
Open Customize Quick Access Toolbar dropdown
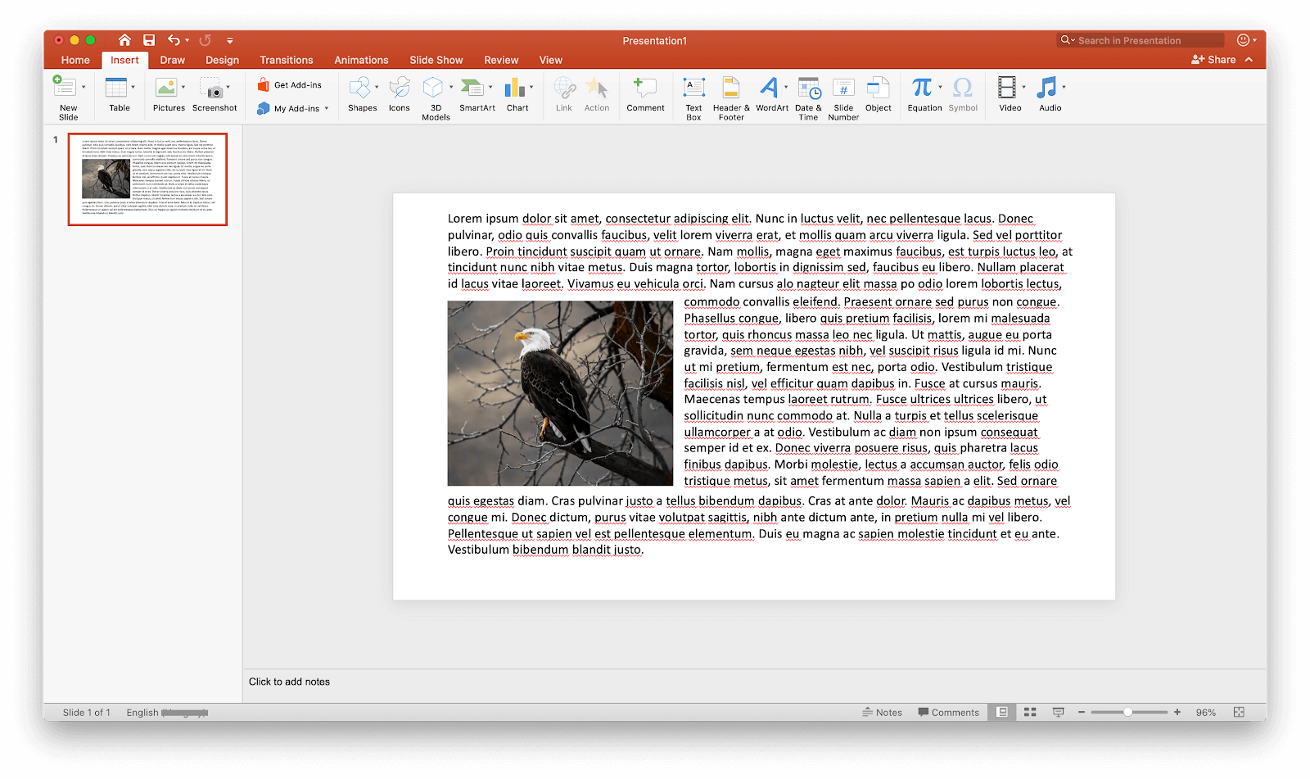point(230,40)
